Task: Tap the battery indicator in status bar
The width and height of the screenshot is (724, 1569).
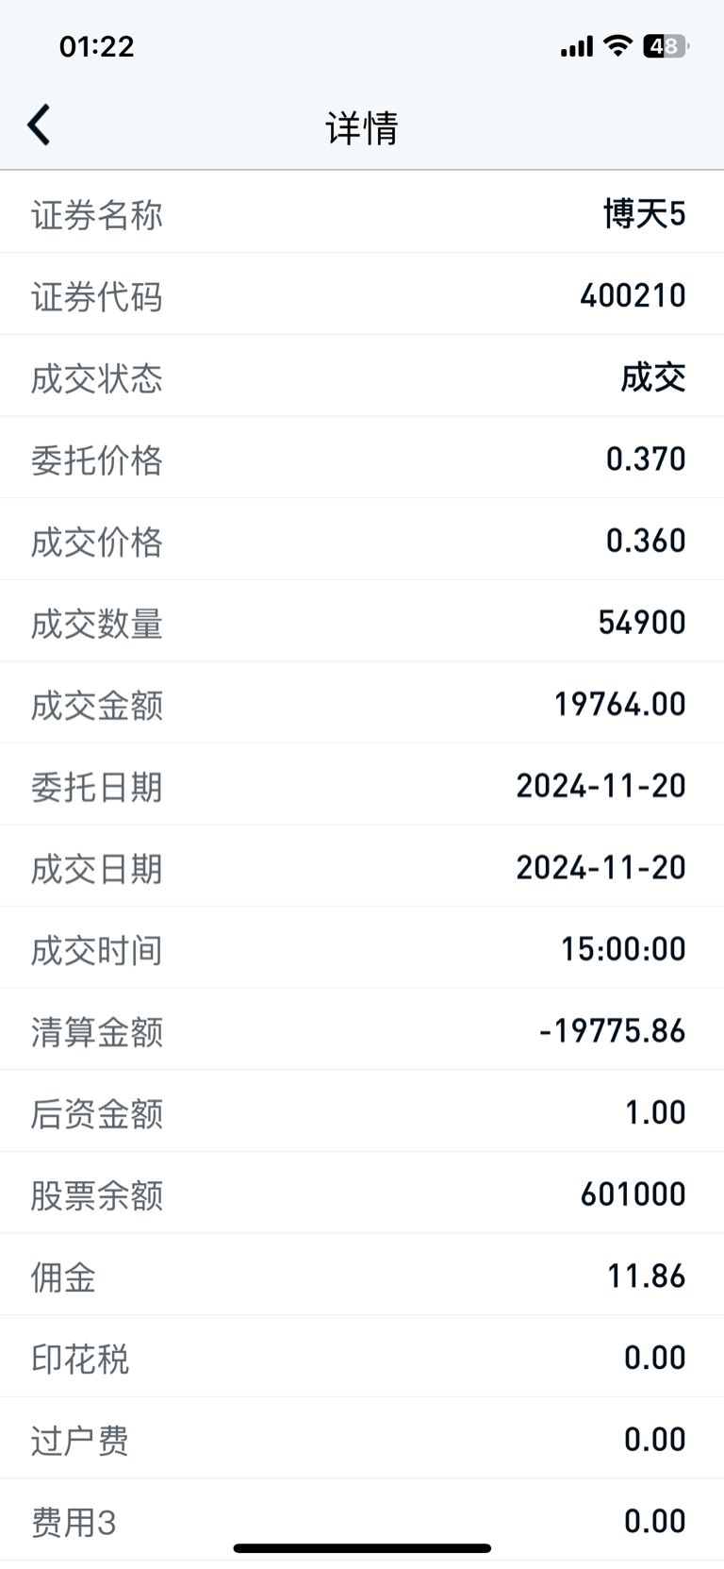Action: 666,46
